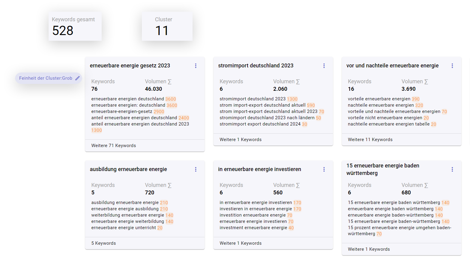Viewport: 470px width, 260px height.
Task: Open options menu for 'erneuerbare energie gesetz 2023' cluster
Action: coord(196,66)
